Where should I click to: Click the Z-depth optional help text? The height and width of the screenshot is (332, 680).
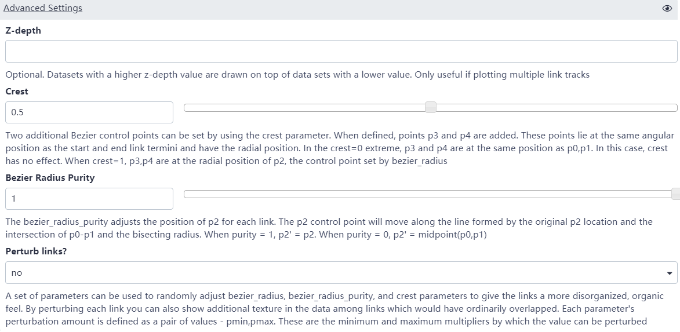(297, 75)
